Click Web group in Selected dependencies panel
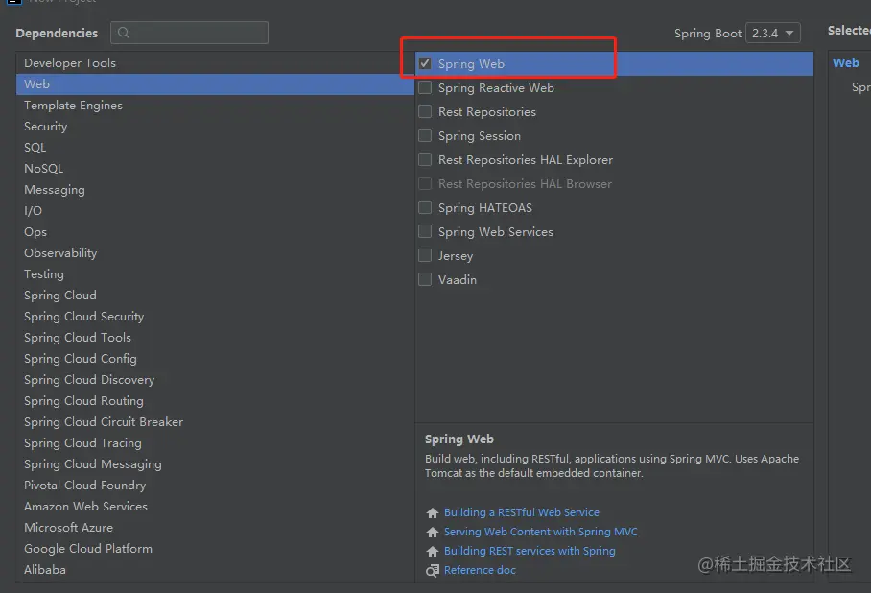The image size is (871, 593). pos(845,62)
